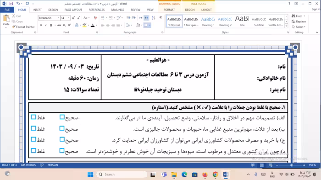Open the font size dropdown

[69, 18]
